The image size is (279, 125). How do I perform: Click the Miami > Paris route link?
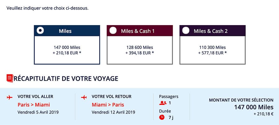point(108,105)
